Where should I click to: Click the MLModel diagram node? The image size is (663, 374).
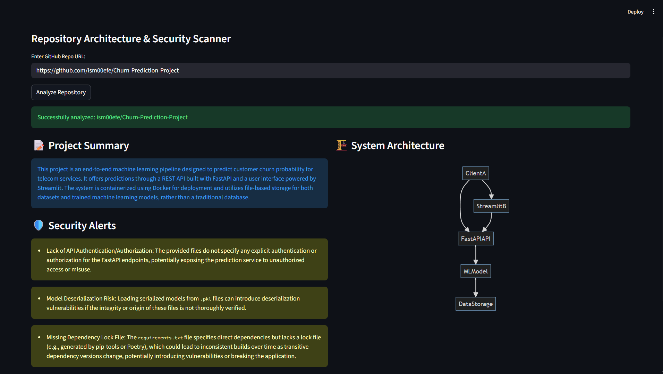[475, 271]
